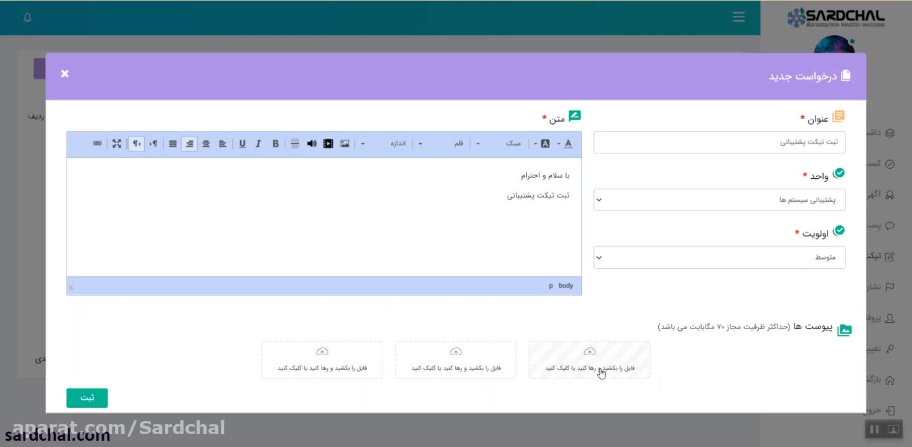Viewport: 912px width, 447px height.
Task: Click the middle attachment upload box
Action: [456, 359]
